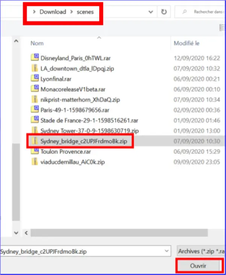
Task: Click the refresh icon beside address bar
Action: click(x=164, y=12)
